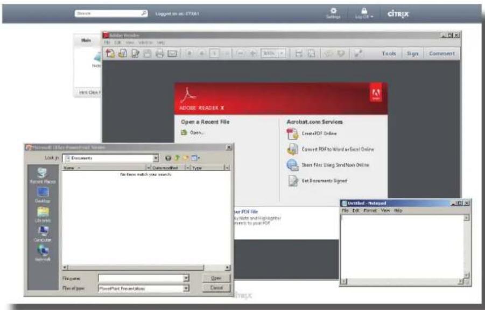Click the Open... link under Open a Recent File
This screenshot has width=485, height=310.
coord(197,132)
